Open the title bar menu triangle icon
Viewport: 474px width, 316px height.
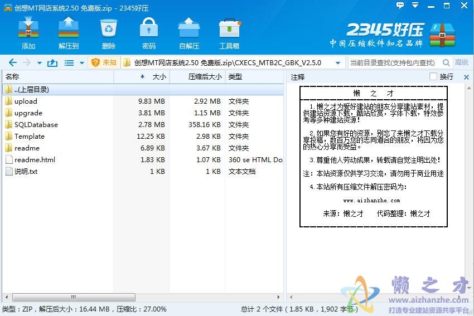coord(415,5)
